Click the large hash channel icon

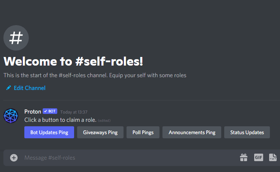pyautogui.click(x=16, y=38)
